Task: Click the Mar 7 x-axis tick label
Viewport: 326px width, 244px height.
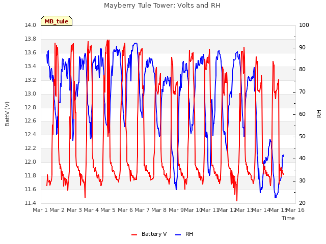Action: [142, 210]
